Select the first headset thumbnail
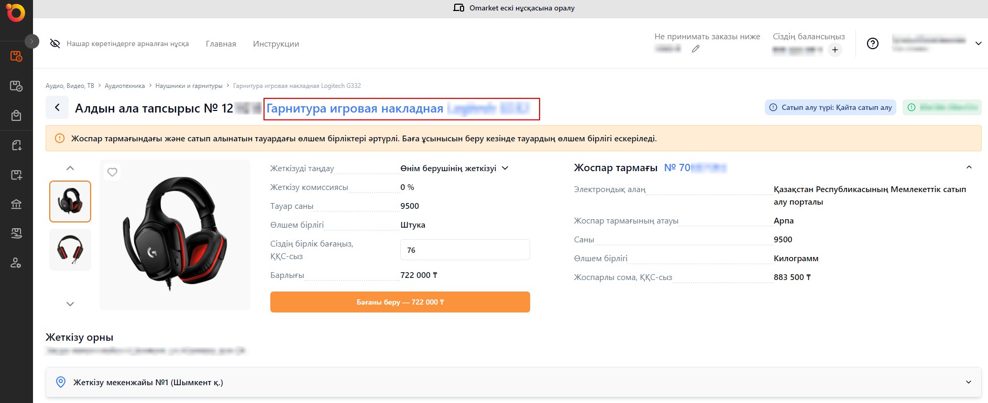Image resolution: width=988 pixels, height=403 pixels. 70,201
